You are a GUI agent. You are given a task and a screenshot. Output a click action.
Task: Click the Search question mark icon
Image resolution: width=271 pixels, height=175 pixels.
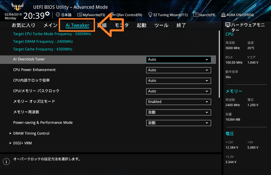point(196,15)
